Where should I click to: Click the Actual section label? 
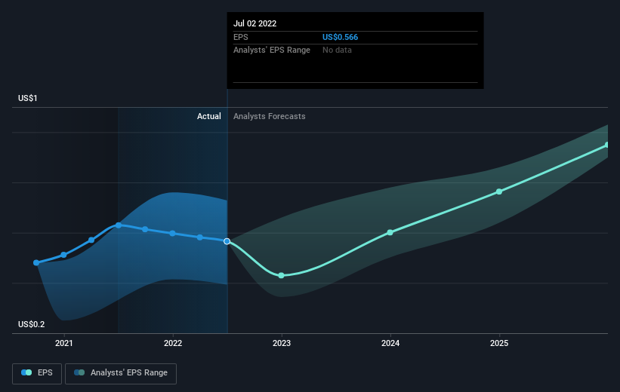[x=209, y=116]
